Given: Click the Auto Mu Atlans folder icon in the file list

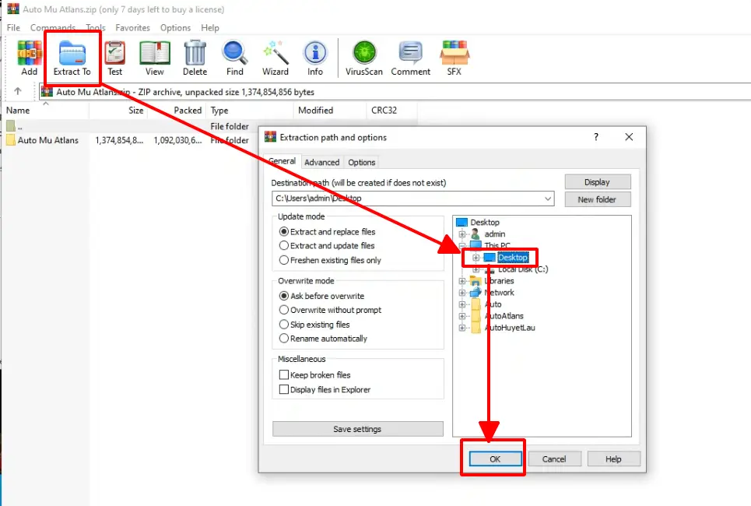Looking at the screenshot, I should 11,140.
